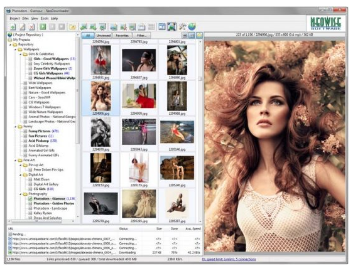Collapse the Fine Art folder
This screenshot has width=353, height=266.
(15, 161)
